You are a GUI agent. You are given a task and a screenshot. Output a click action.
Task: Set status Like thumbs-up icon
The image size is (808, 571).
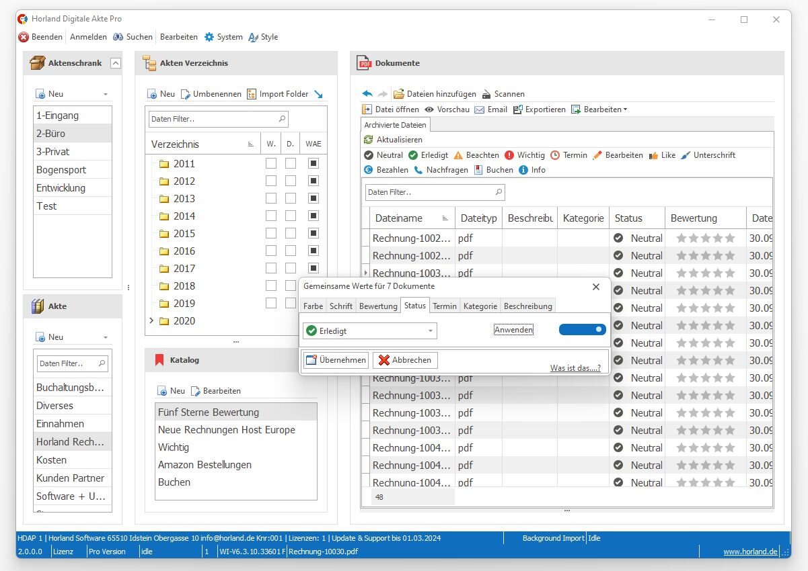pos(653,155)
